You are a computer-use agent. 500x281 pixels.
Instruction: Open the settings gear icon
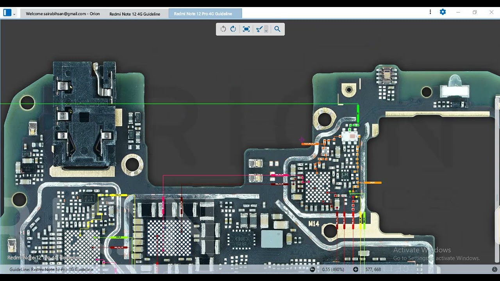443,12
